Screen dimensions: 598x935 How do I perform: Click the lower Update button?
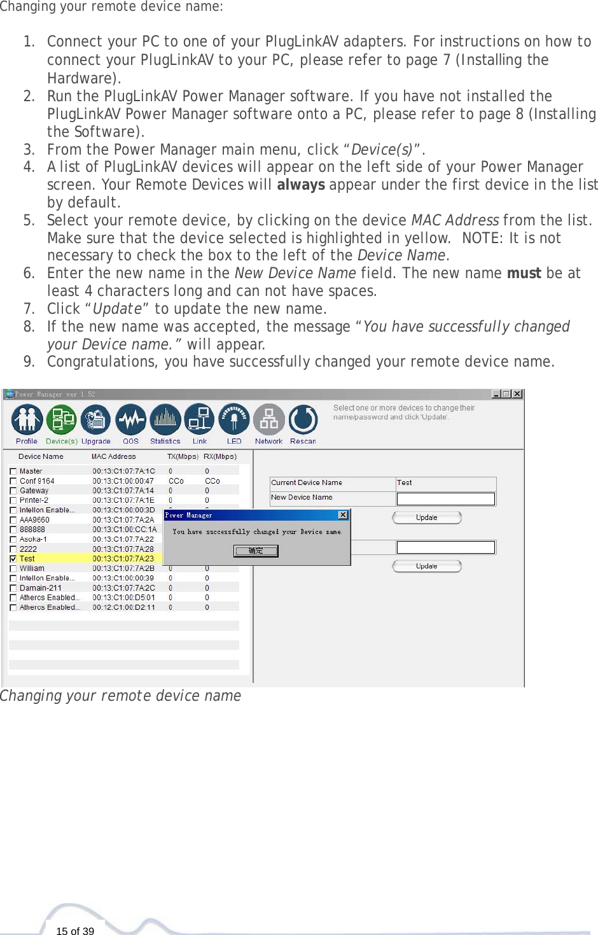point(426,566)
